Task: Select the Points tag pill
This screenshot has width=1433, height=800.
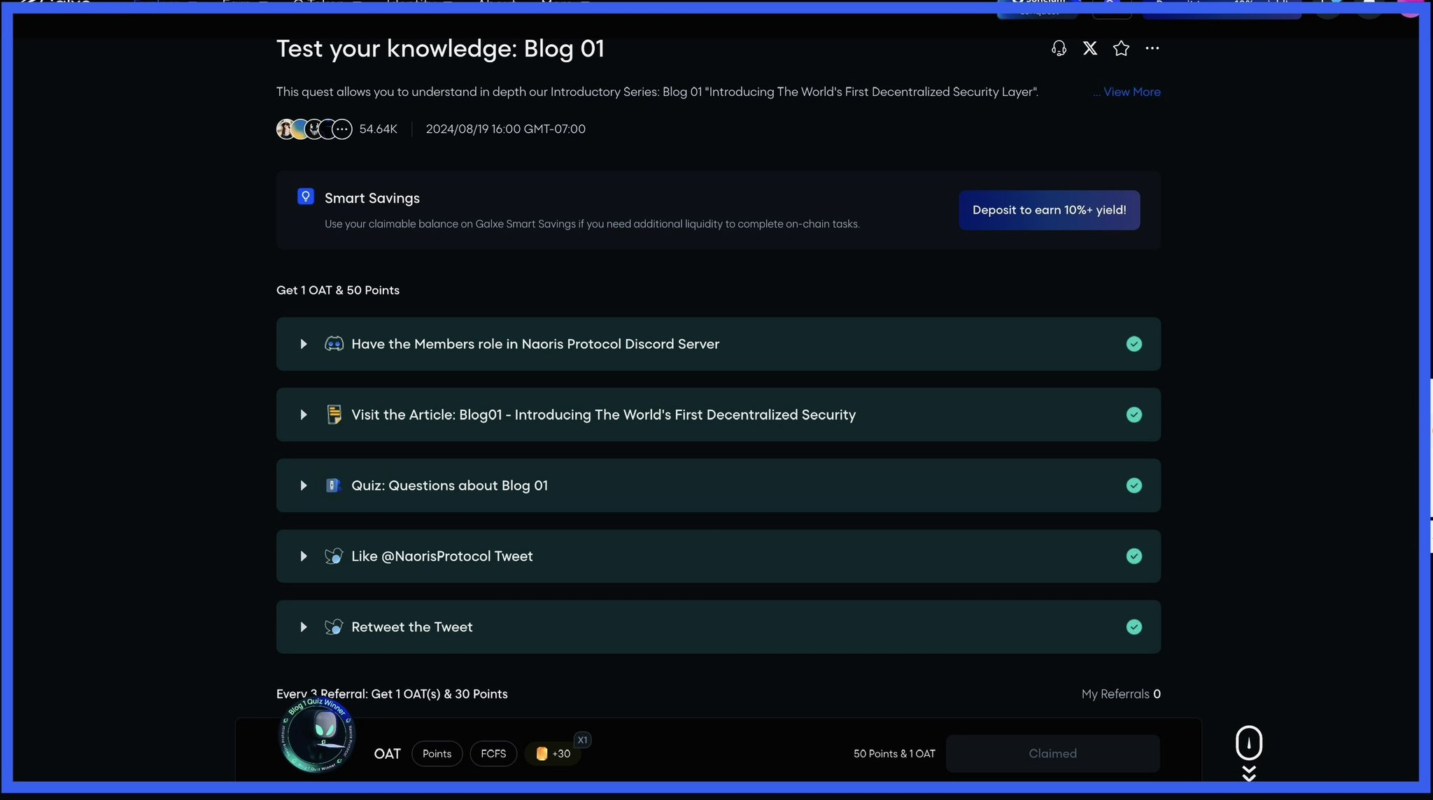Action: (x=437, y=753)
